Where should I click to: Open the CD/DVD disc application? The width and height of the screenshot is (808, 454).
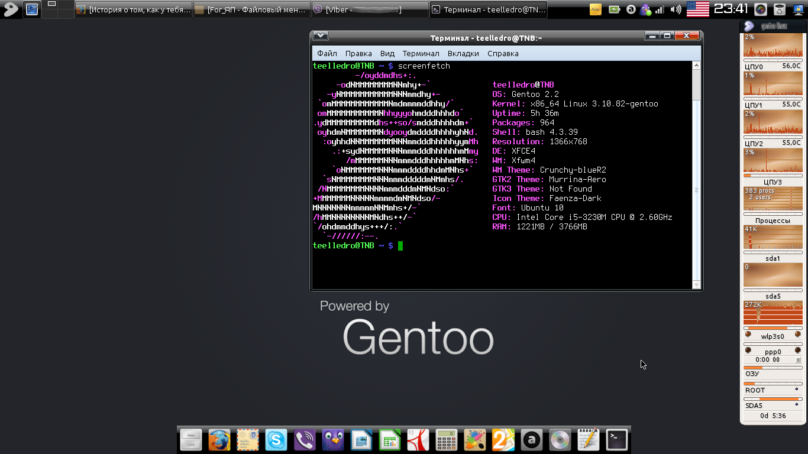pos(560,440)
